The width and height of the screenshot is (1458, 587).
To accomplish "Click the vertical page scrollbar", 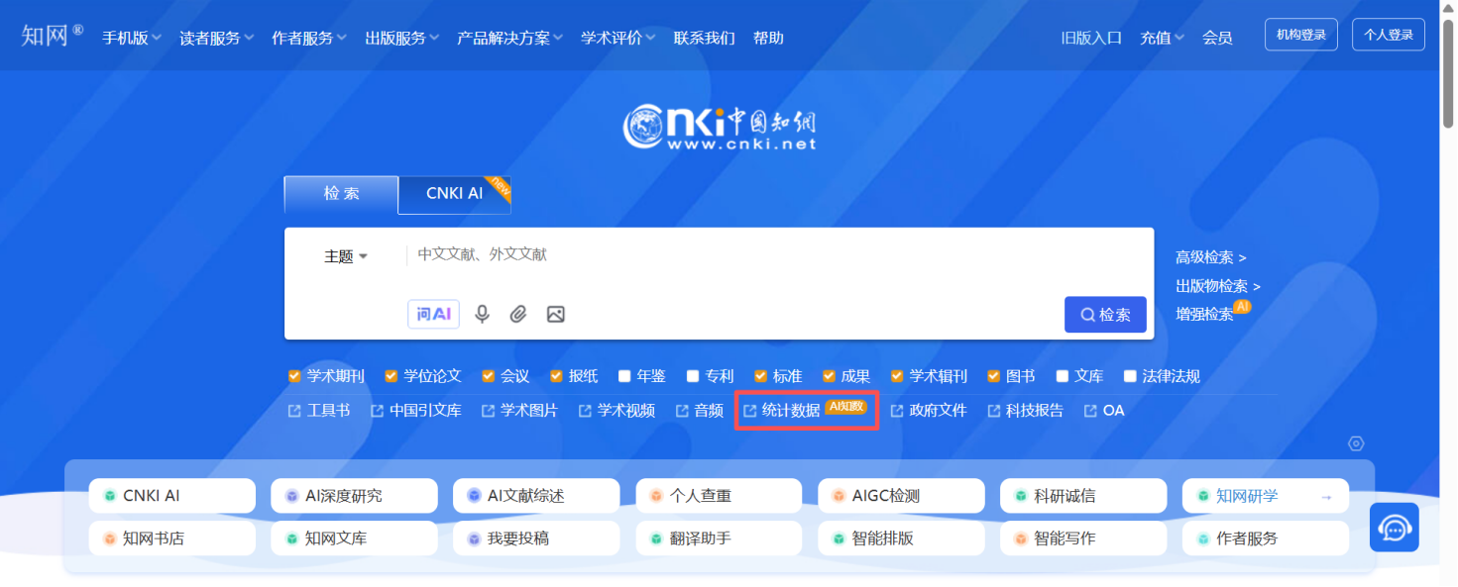I will (x=1448, y=79).
